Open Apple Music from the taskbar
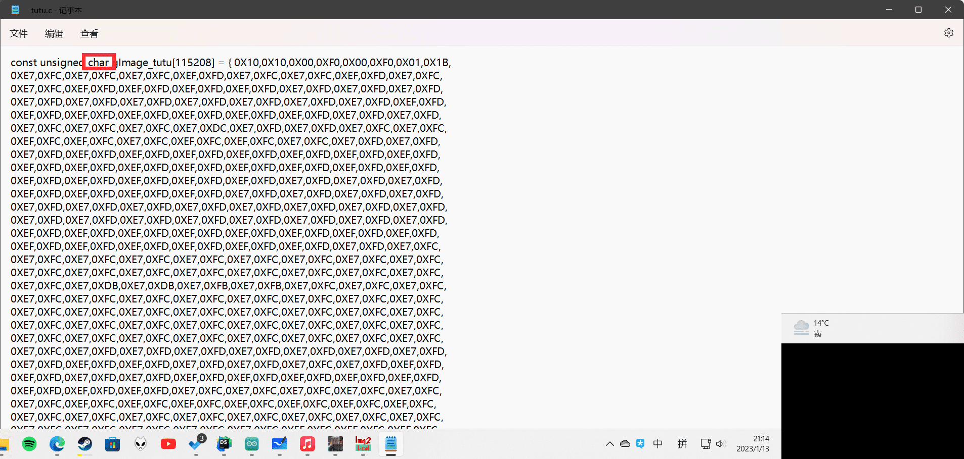Image resolution: width=964 pixels, height=459 pixels. click(x=307, y=444)
